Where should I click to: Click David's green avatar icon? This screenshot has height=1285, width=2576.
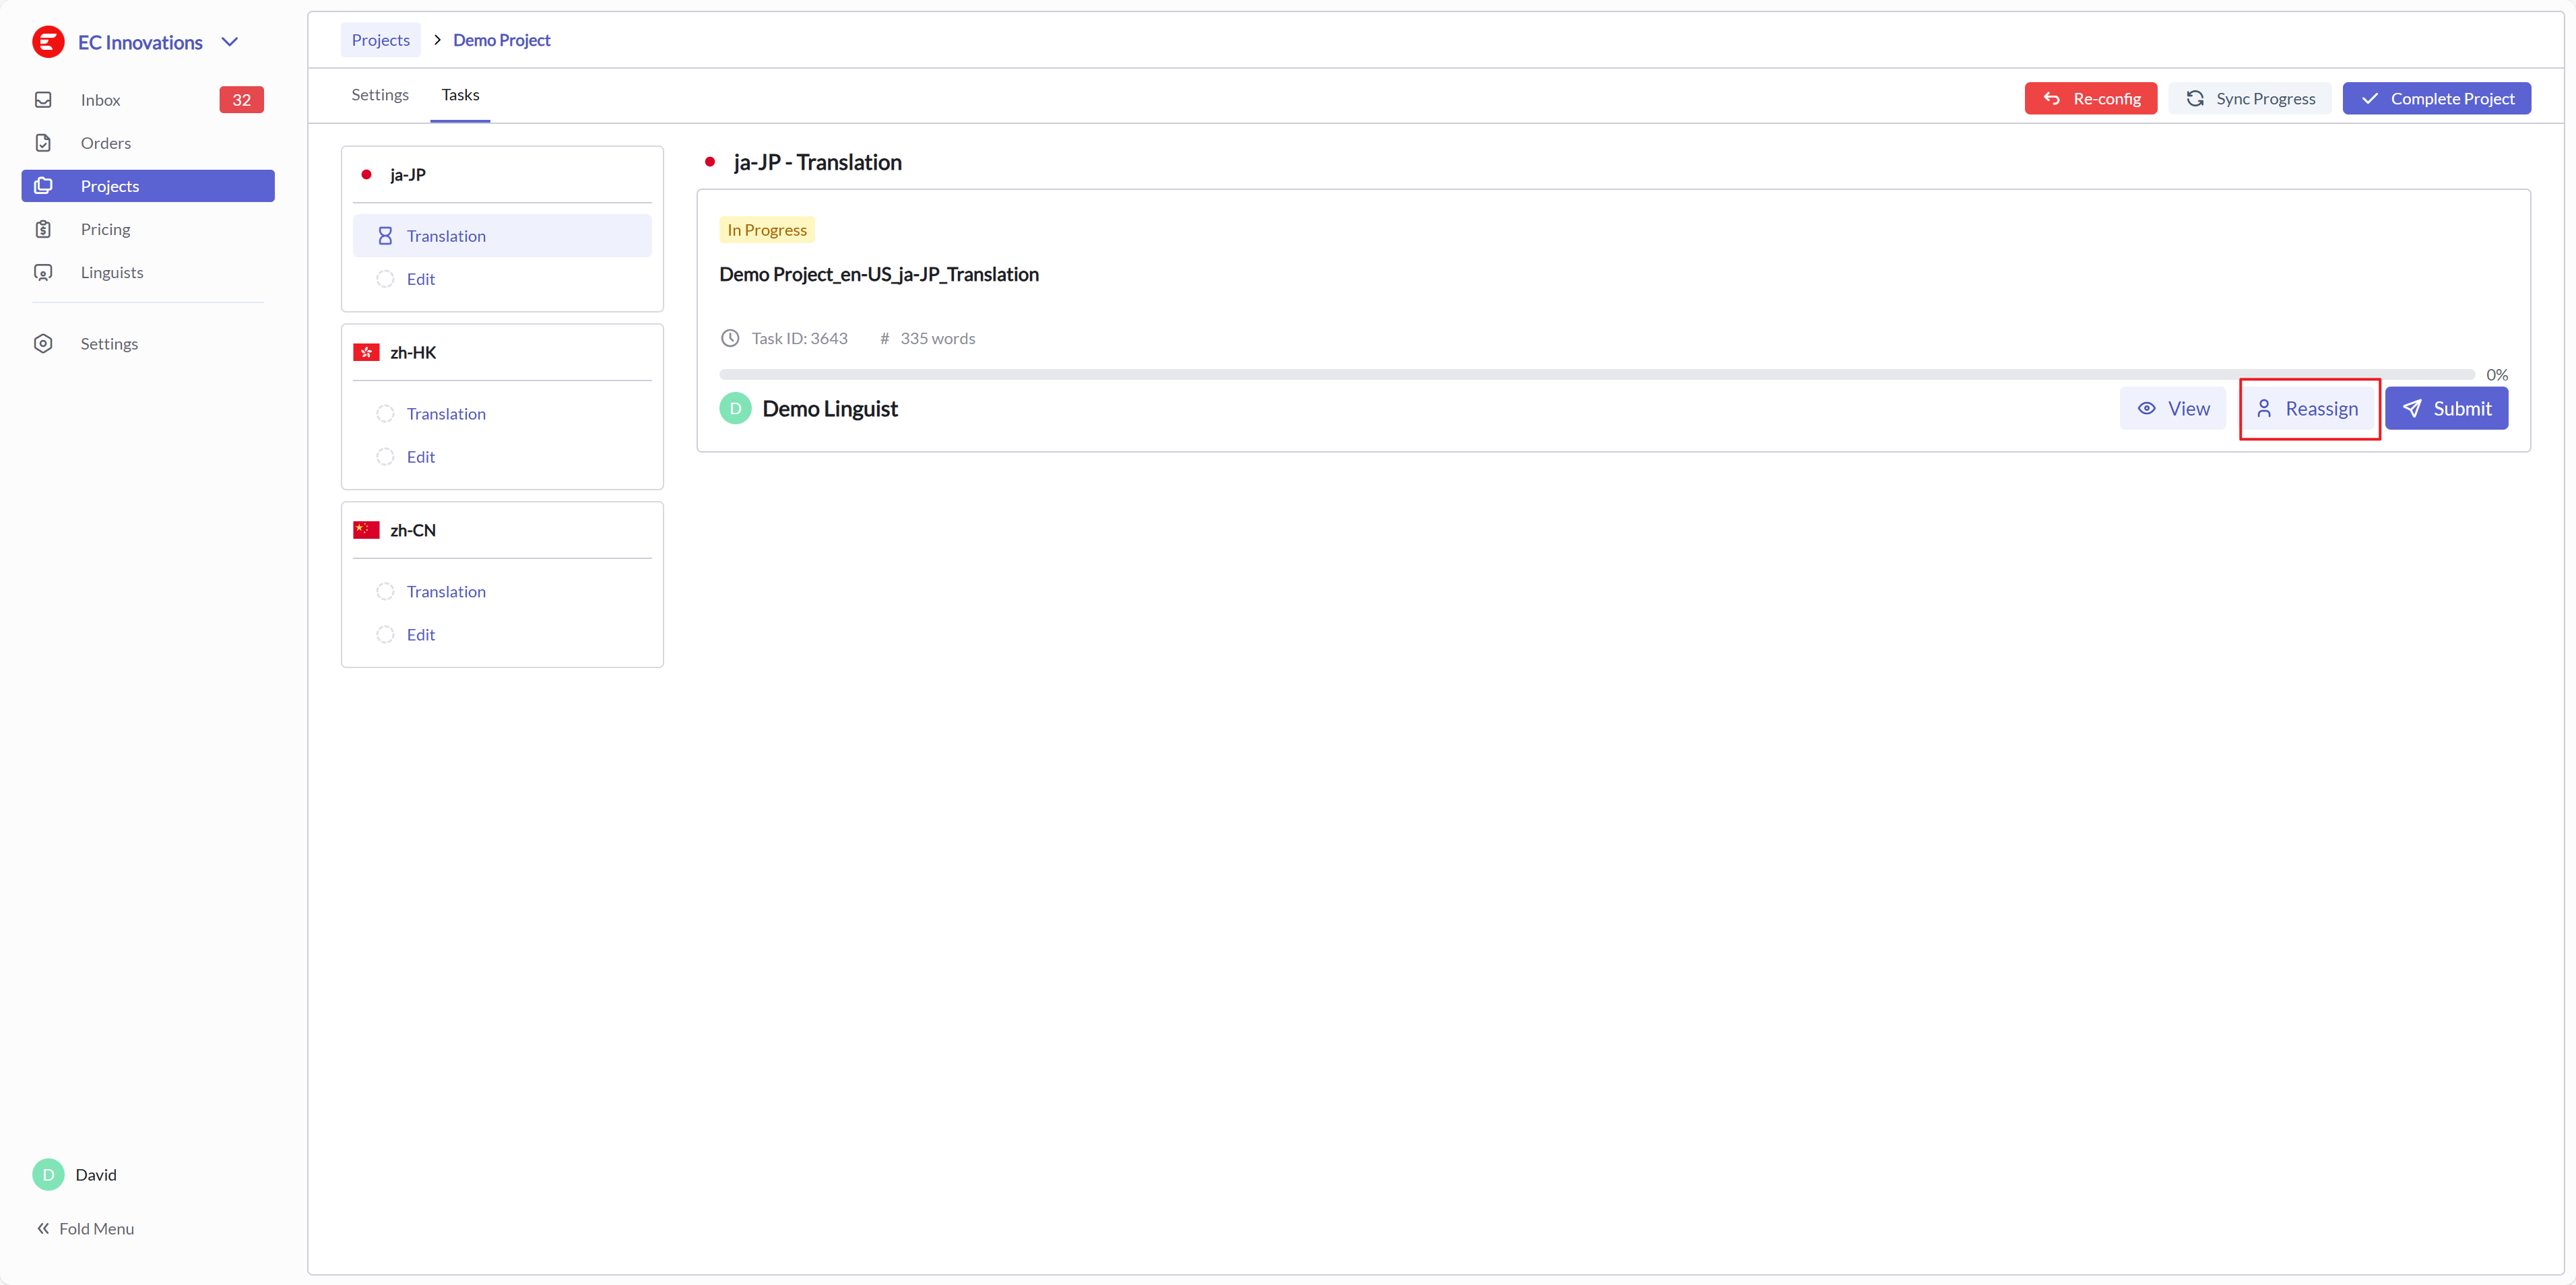coord(48,1174)
